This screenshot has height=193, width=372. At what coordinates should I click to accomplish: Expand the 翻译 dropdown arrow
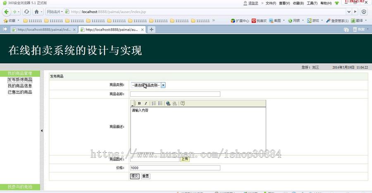point(366,21)
